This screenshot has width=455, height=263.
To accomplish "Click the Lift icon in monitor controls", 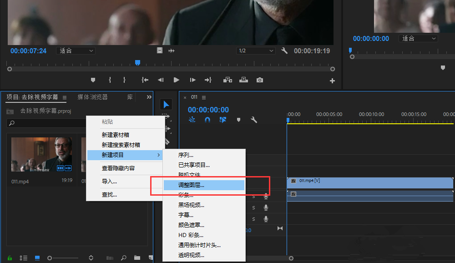I will click(x=227, y=80).
